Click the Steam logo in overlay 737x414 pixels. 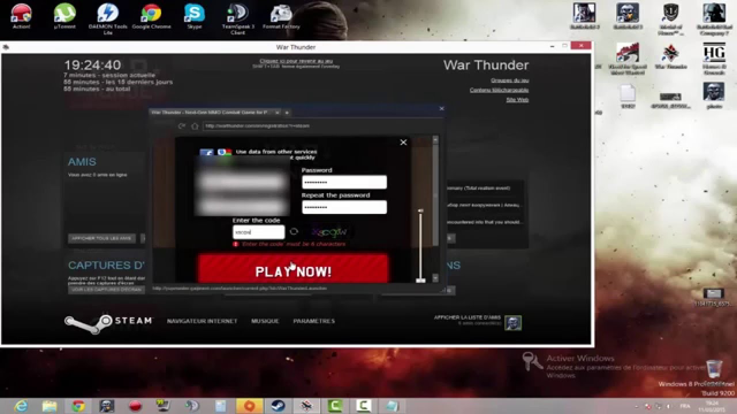pos(108,323)
